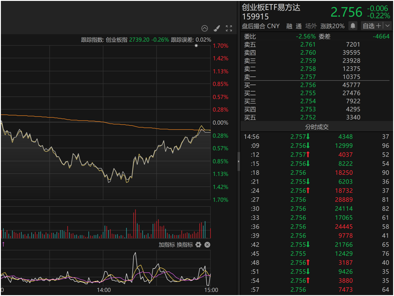Open indicator settings gear icon
The width and height of the screenshot is (394, 296).
pos(198,245)
